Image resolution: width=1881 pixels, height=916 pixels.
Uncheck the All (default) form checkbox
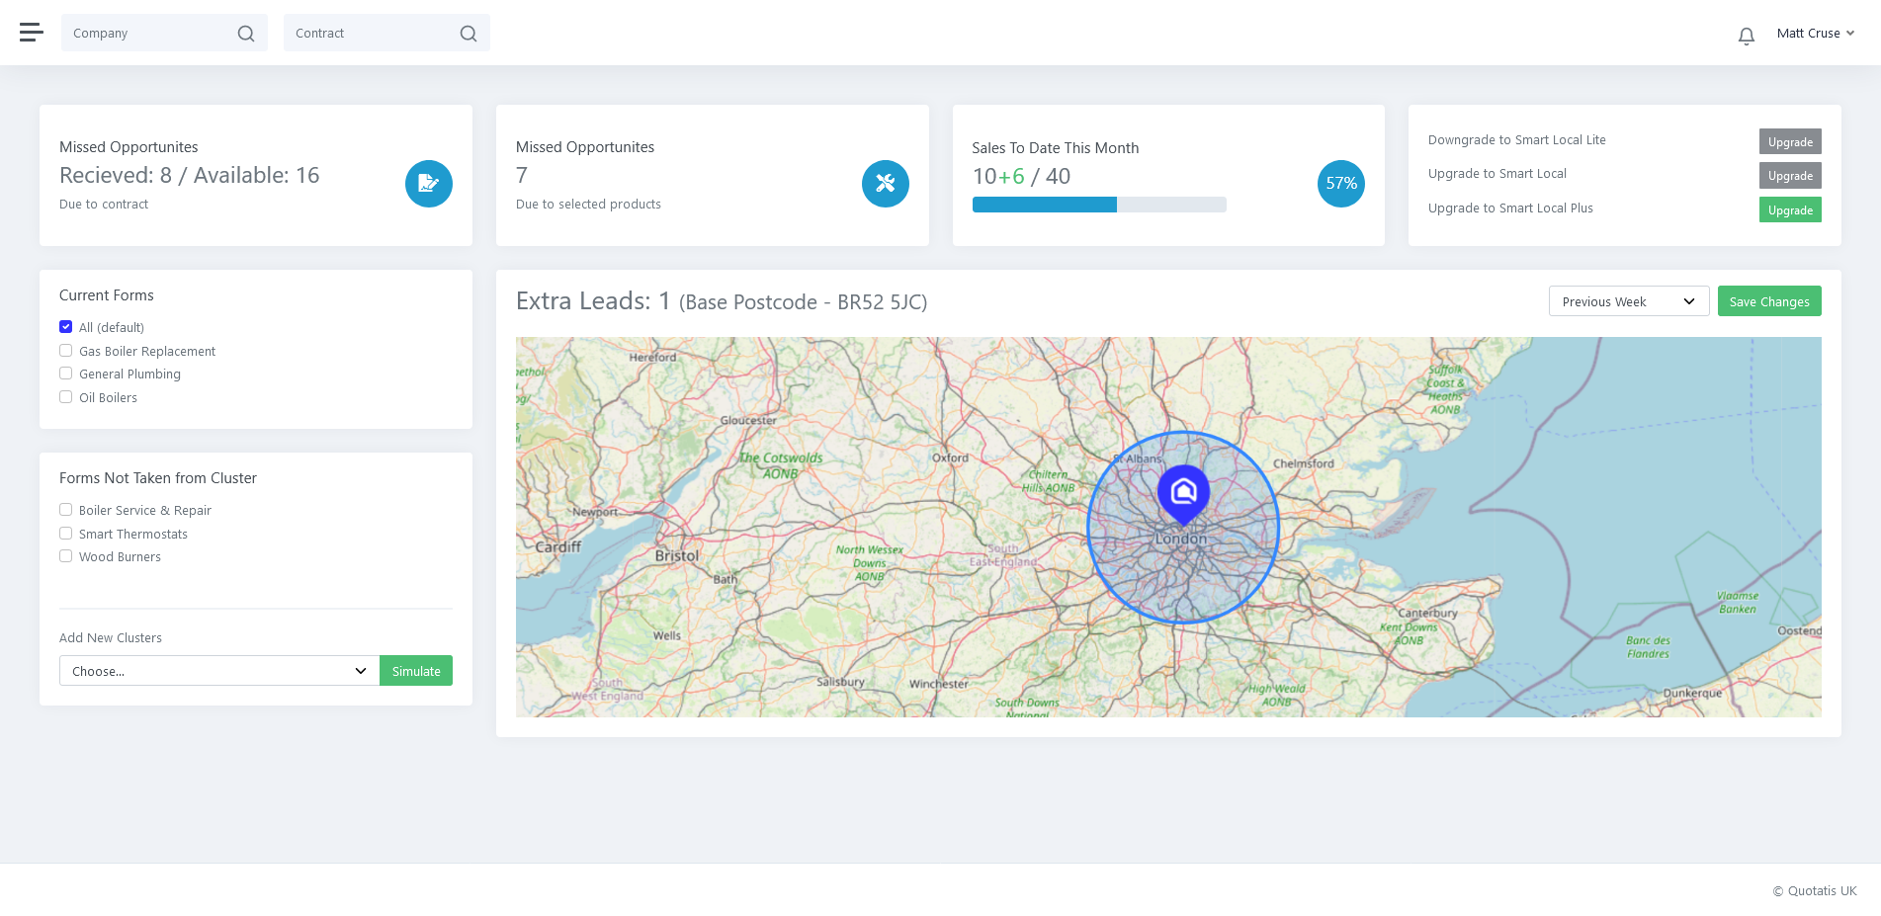66,327
